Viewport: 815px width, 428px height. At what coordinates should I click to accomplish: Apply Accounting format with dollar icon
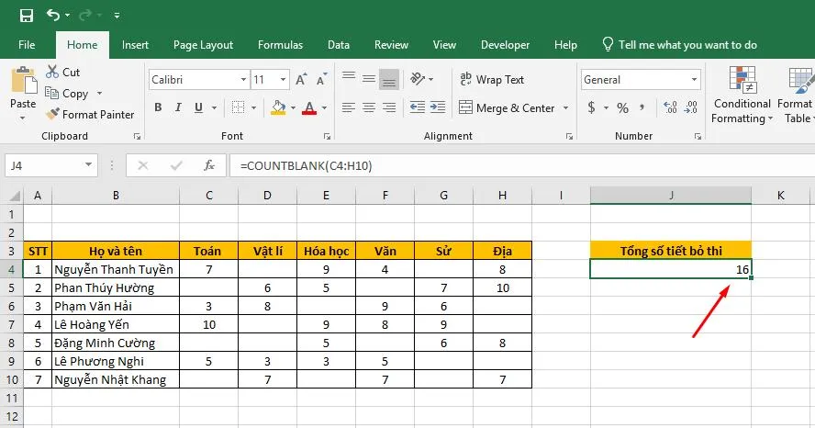(591, 107)
